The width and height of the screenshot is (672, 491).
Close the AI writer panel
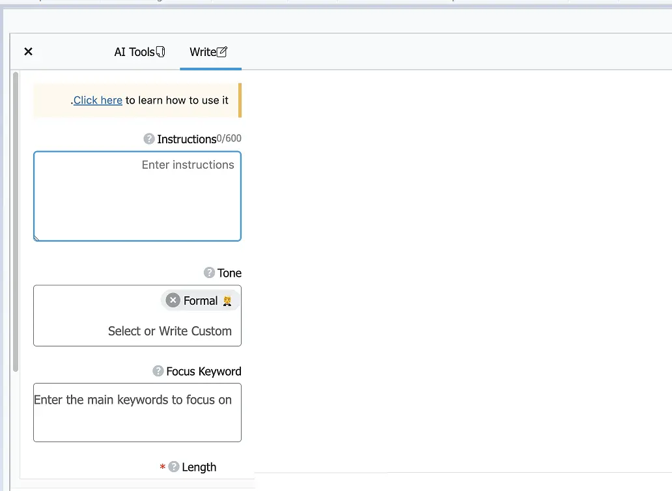pyautogui.click(x=28, y=51)
